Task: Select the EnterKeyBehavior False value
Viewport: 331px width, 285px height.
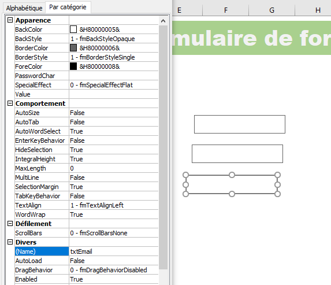Action: pyautogui.click(x=114, y=140)
